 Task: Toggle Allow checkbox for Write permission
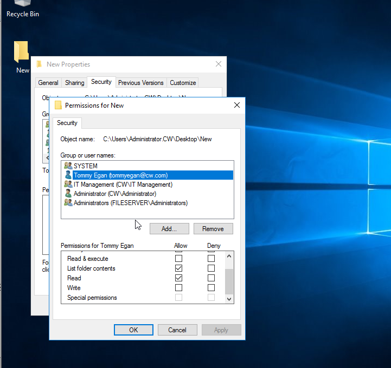(x=178, y=288)
